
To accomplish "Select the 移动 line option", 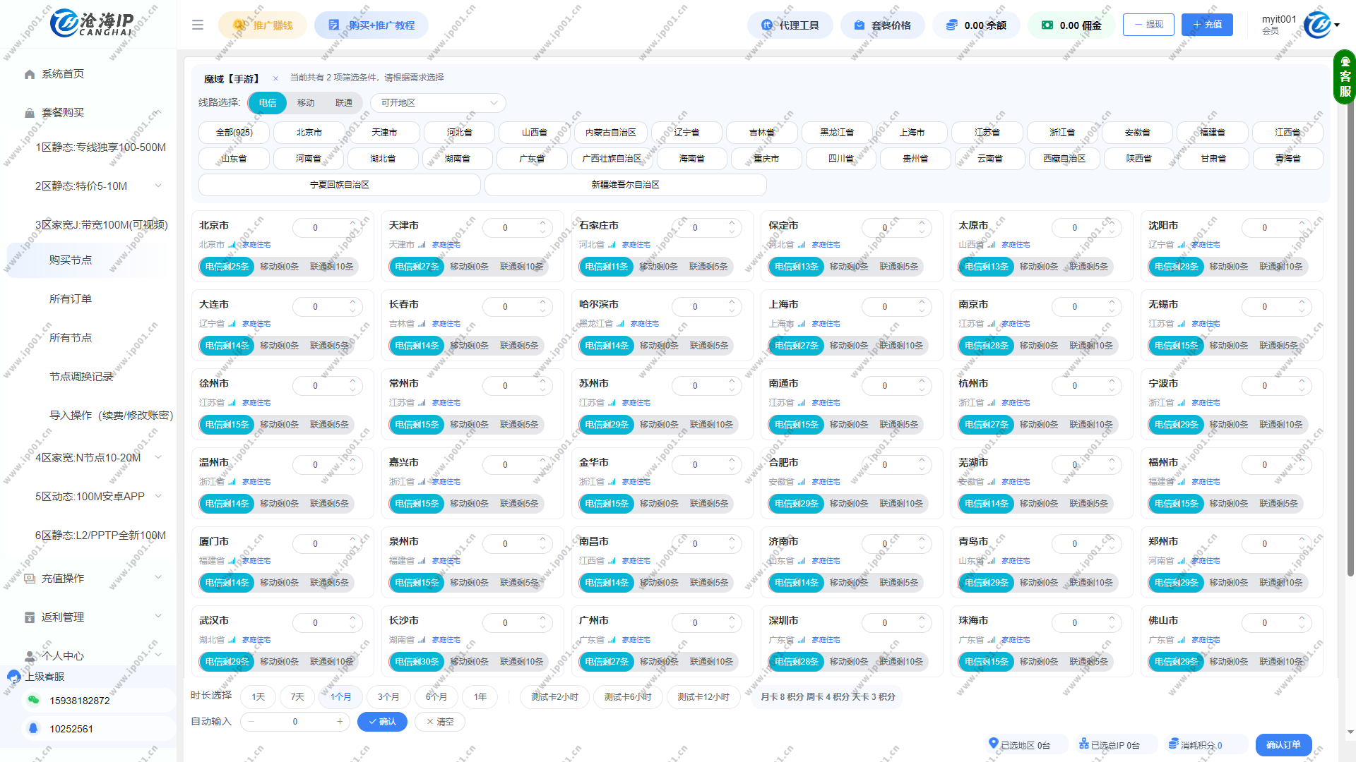I will click(x=306, y=103).
